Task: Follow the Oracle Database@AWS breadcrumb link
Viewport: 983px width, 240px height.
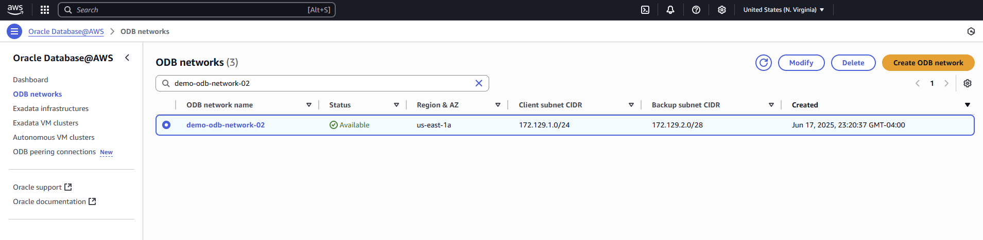Action: coord(66,31)
